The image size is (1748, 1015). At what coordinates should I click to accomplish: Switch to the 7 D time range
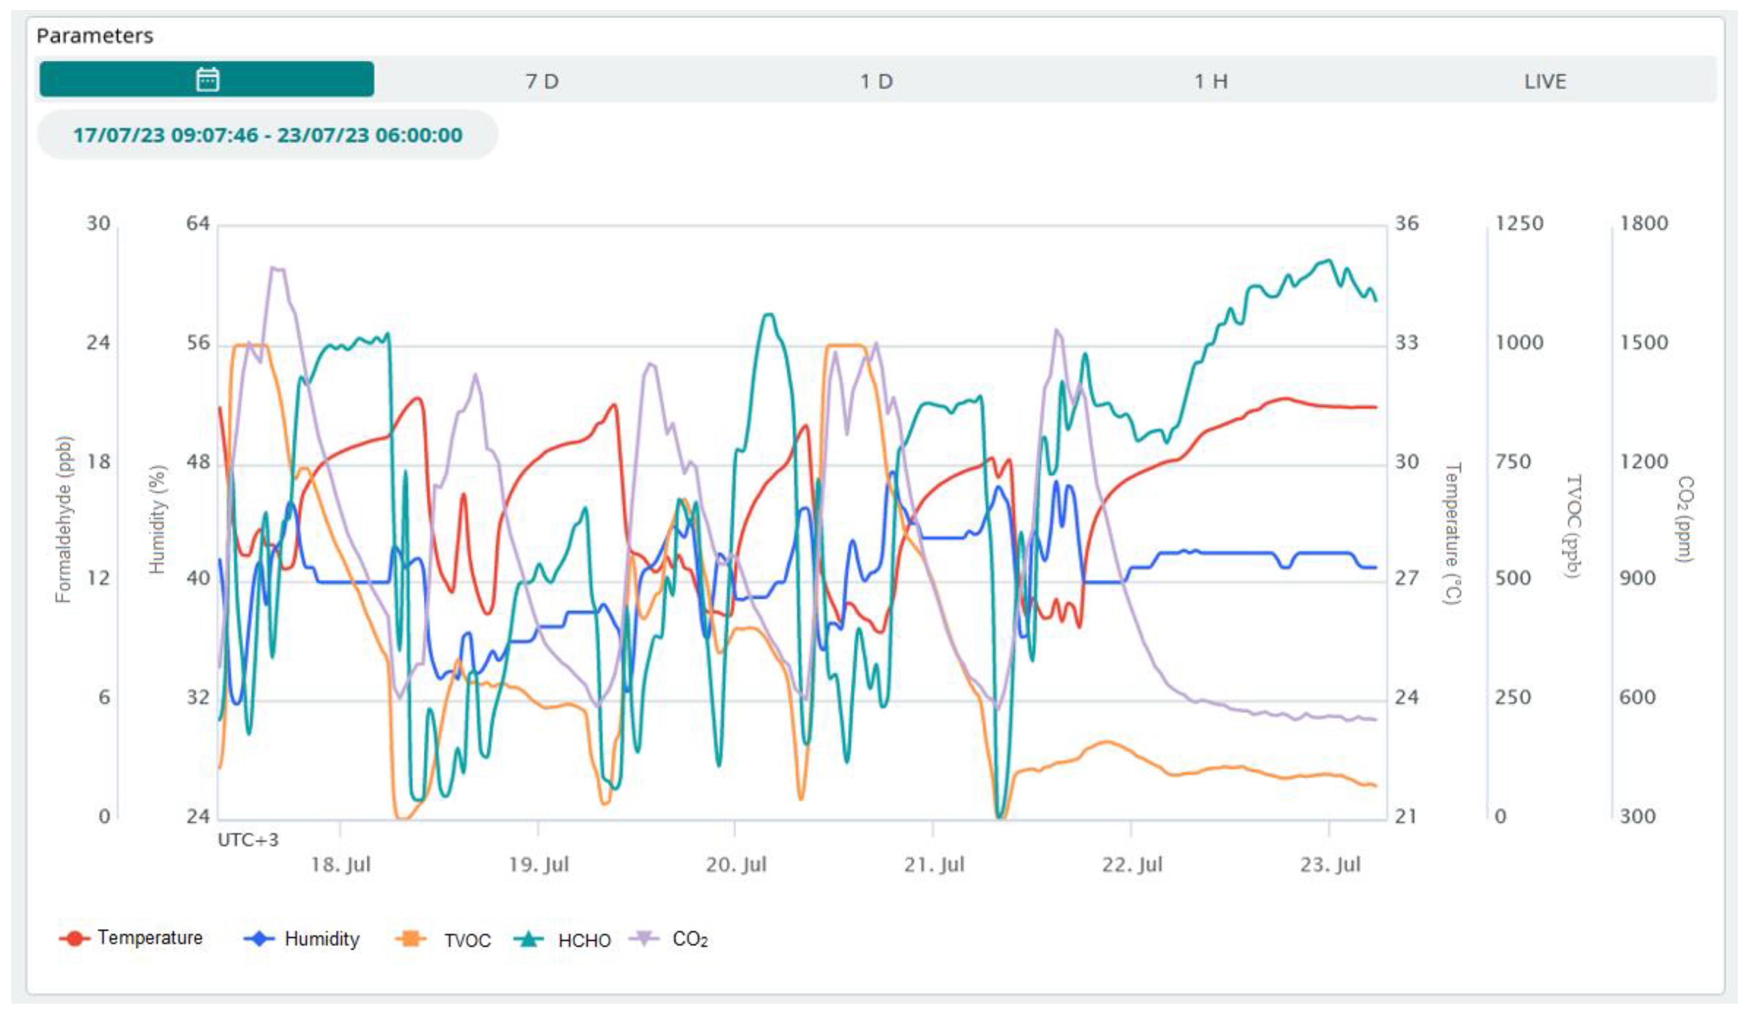coord(542,81)
